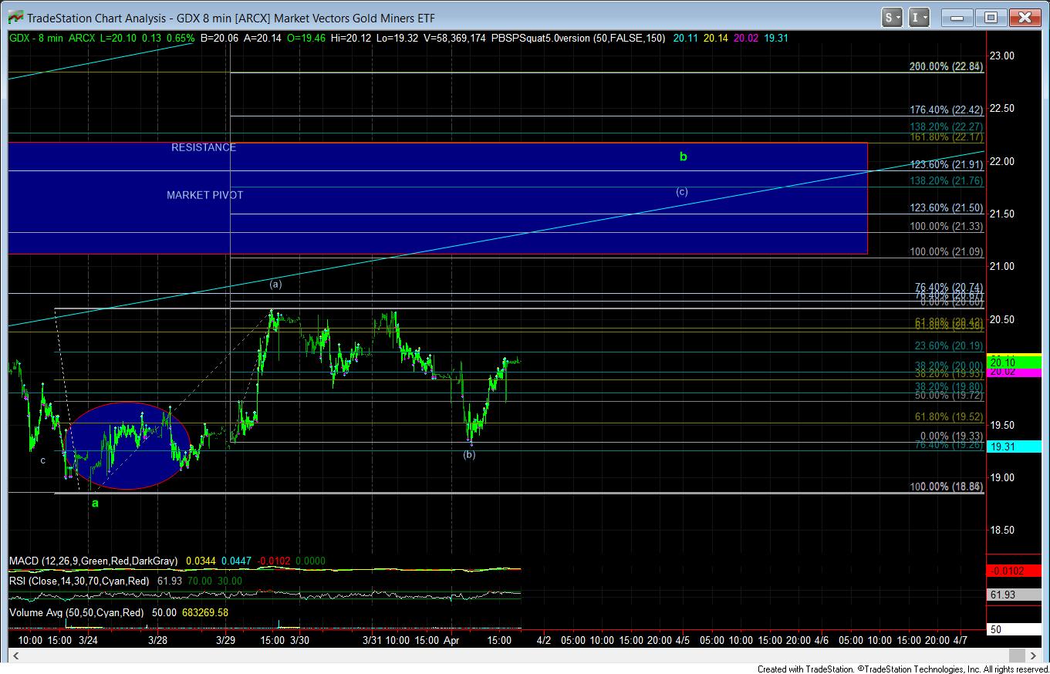Open the I interval-link dropdown

click(920, 17)
